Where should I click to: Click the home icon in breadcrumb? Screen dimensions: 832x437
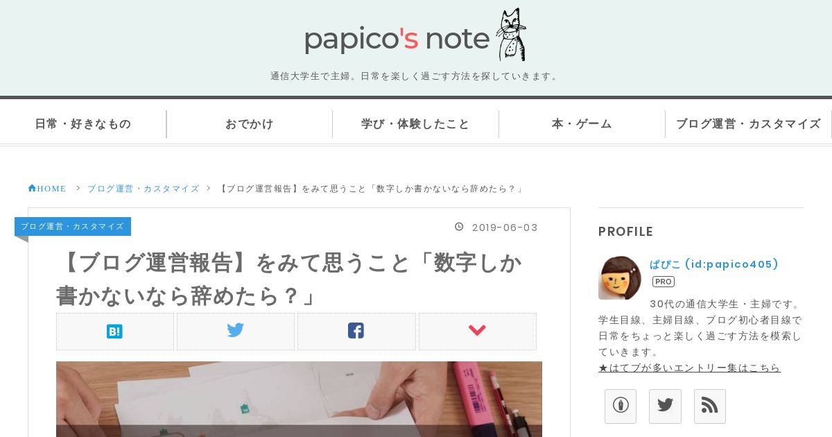pyautogui.click(x=32, y=188)
